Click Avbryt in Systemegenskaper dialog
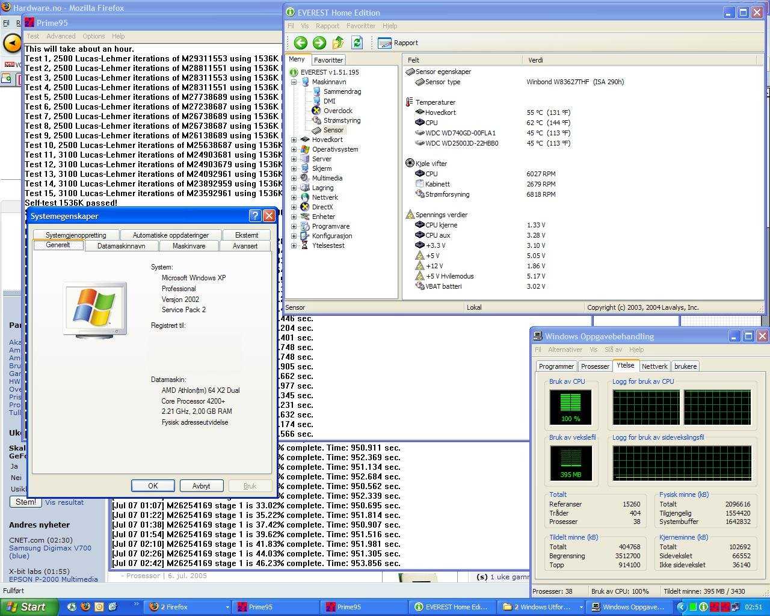This screenshot has height=616, width=770. point(202,485)
